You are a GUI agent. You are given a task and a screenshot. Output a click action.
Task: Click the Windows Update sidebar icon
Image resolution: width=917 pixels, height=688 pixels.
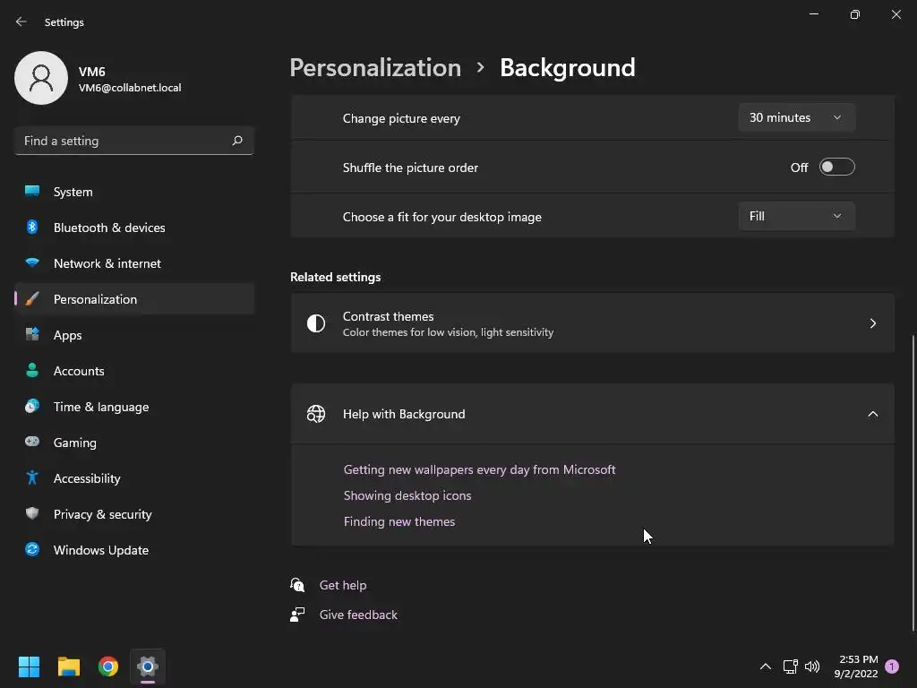pos(32,550)
